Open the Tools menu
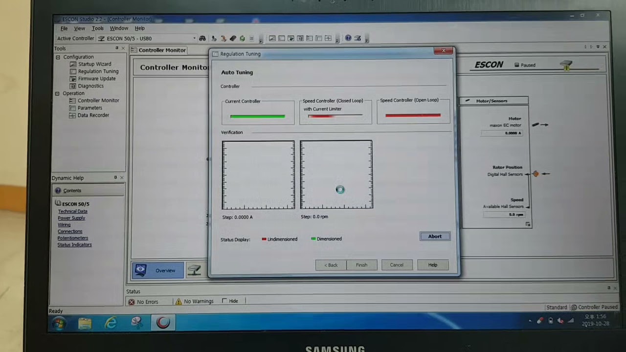This screenshot has width=626, height=352. point(97,28)
